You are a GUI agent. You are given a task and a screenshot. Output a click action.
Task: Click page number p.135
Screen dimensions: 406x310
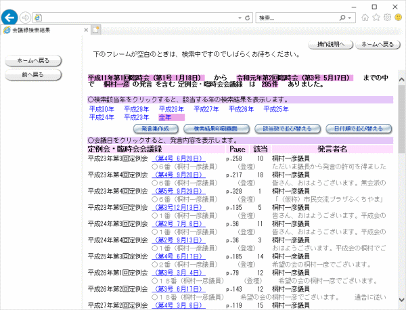234,207
